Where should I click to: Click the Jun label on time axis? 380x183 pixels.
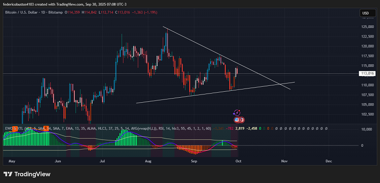[x=58, y=161]
